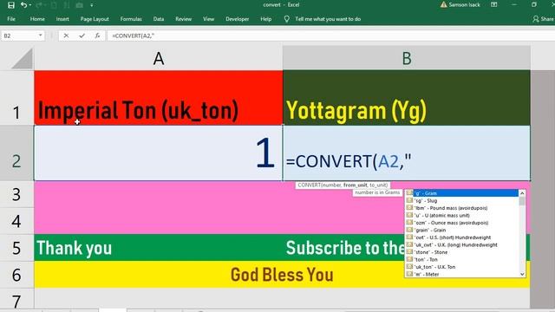Switch to the View tab

coord(208,19)
